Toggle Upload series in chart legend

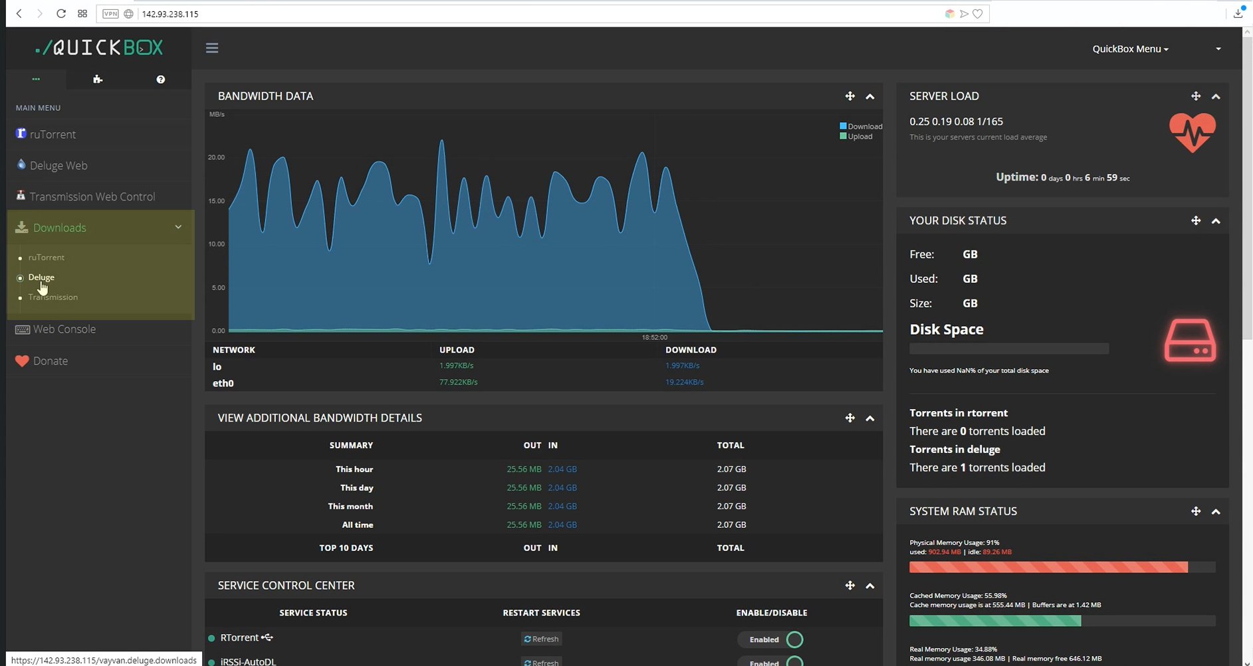pos(856,136)
